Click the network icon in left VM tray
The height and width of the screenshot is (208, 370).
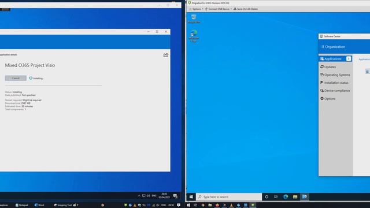tap(144, 196)
